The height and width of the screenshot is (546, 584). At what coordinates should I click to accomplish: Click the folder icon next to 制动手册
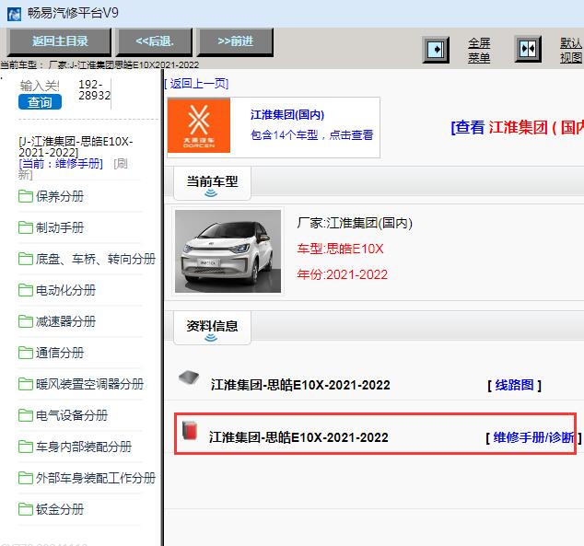[x=25, y=227]
